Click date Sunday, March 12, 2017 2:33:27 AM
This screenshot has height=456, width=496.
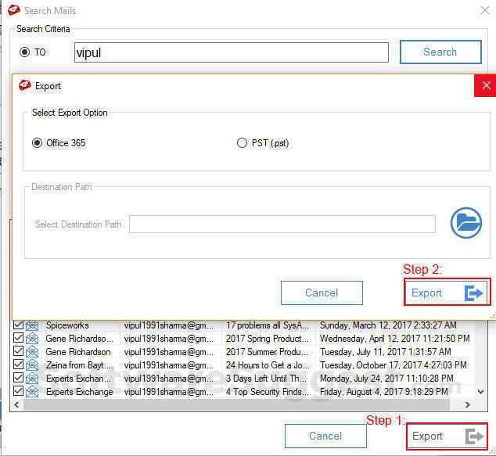click(388, 325)
